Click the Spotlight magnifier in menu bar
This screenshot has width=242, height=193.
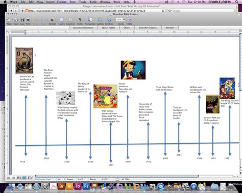click(x=237, y=2)
